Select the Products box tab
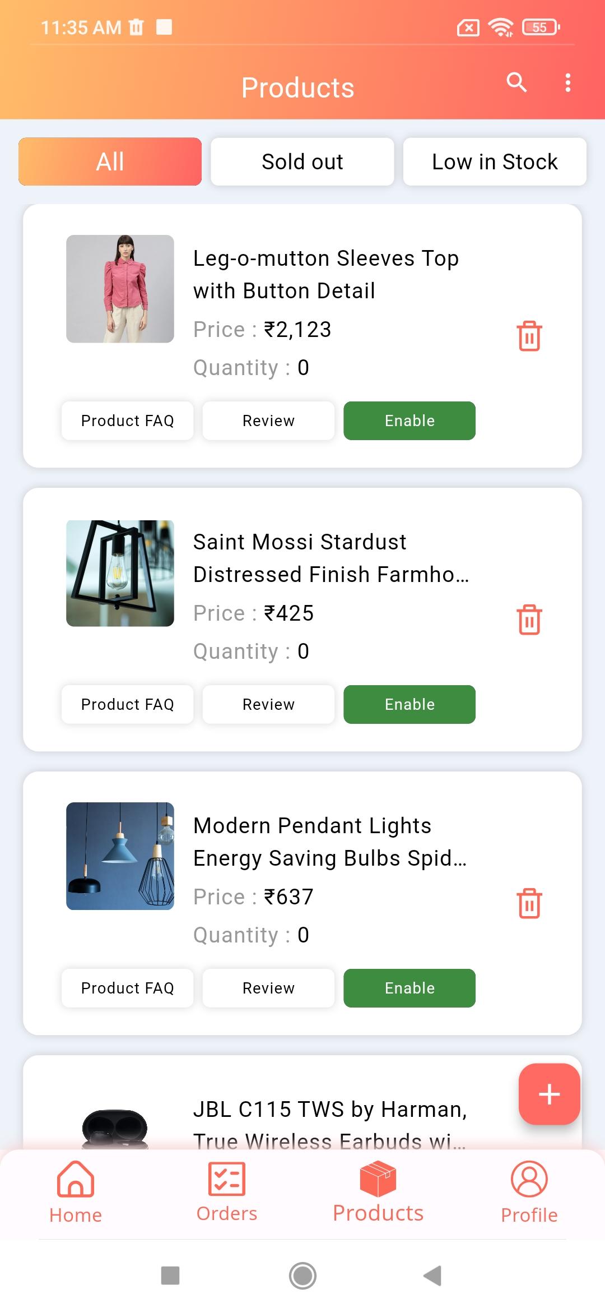Screen dimensions: 605x1312 (378, 1179)
